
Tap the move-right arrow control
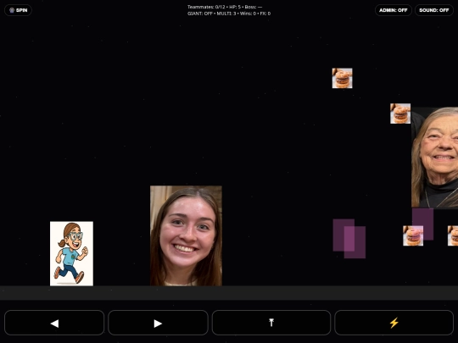coord(158,323)
